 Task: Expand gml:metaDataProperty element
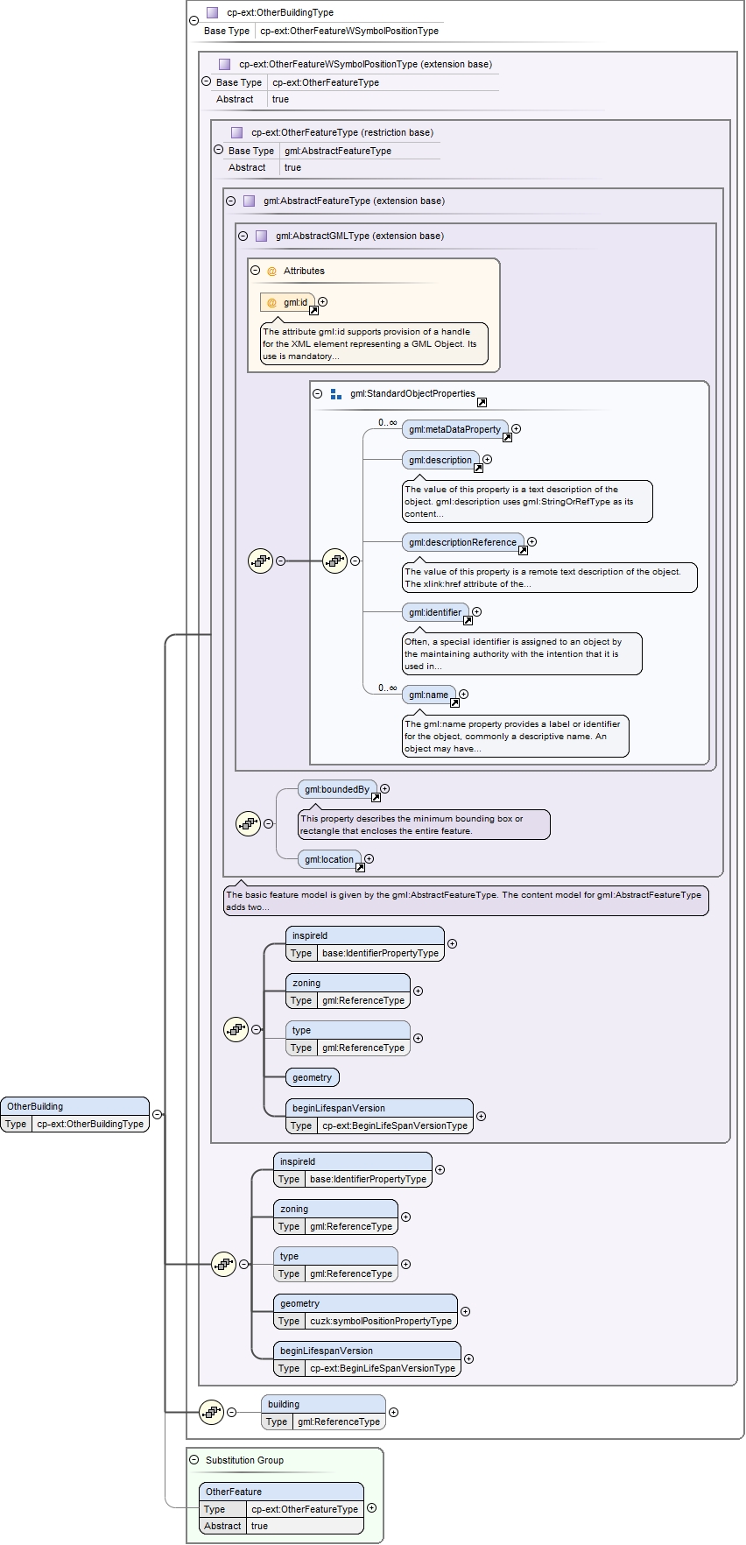coord(516,428)
